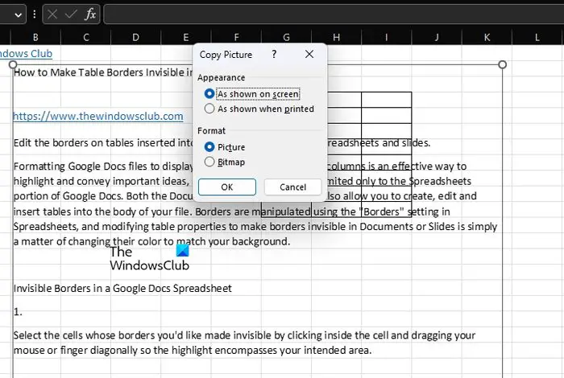Click the Cancel button in dialog
The height and width of the screenshot is (378, 564).
coord(292,187)
